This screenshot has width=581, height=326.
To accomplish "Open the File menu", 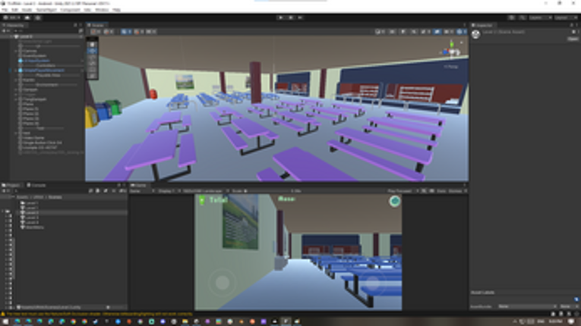I will [5, 10].
